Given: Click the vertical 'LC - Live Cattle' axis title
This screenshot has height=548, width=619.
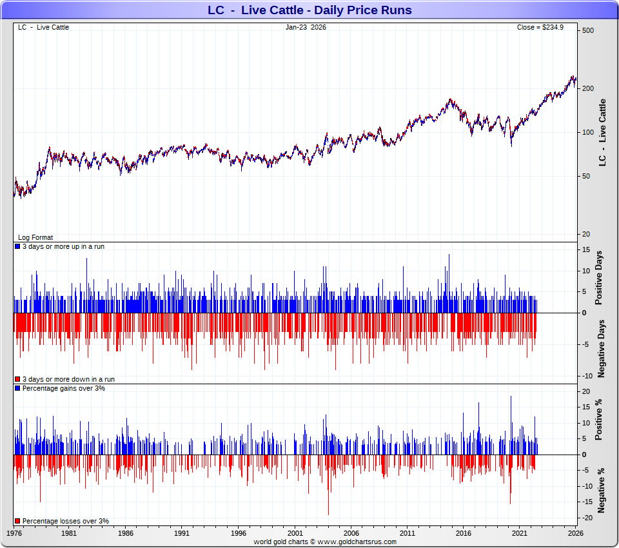Looking at the screenshot, I should tap(603, 132).
